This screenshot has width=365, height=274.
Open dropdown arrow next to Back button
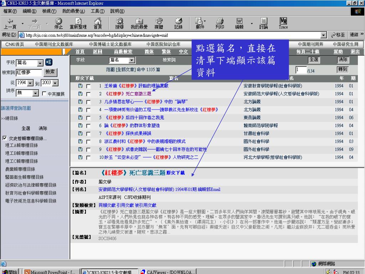coord(22,24)
